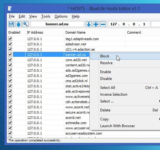Uncheck the adadvisor.net entry

click(10, 44)
